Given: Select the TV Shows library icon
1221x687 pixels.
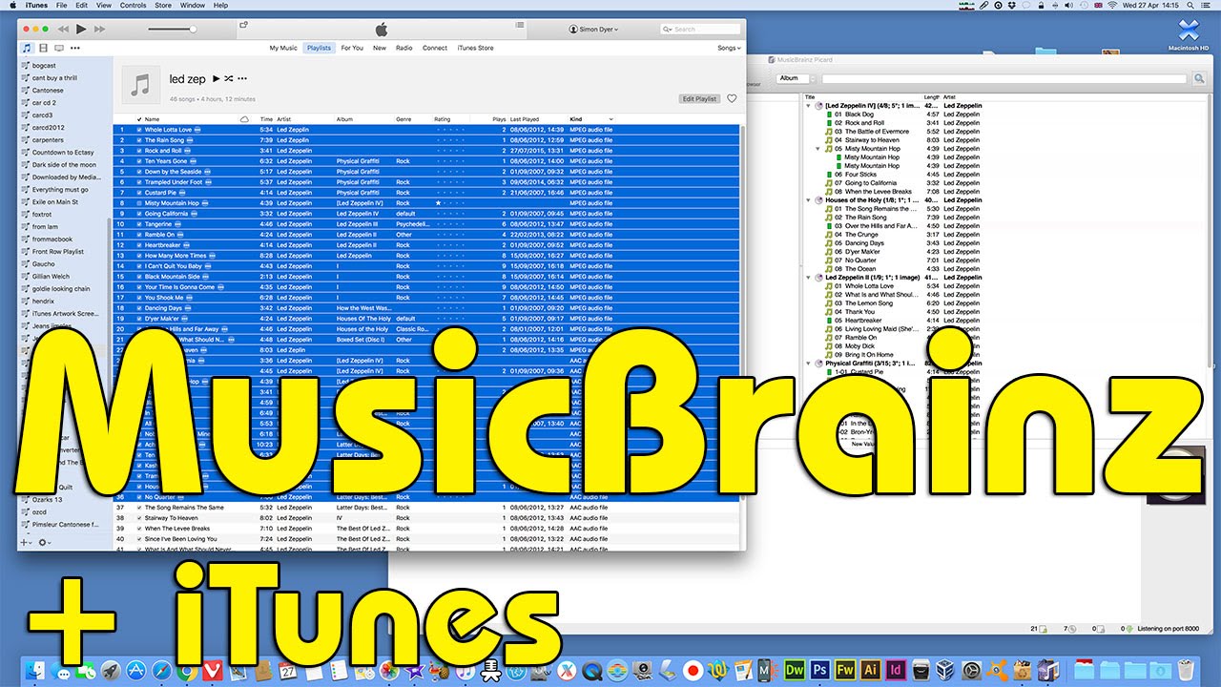Looking at the screenshot, I should coord(59,48).
